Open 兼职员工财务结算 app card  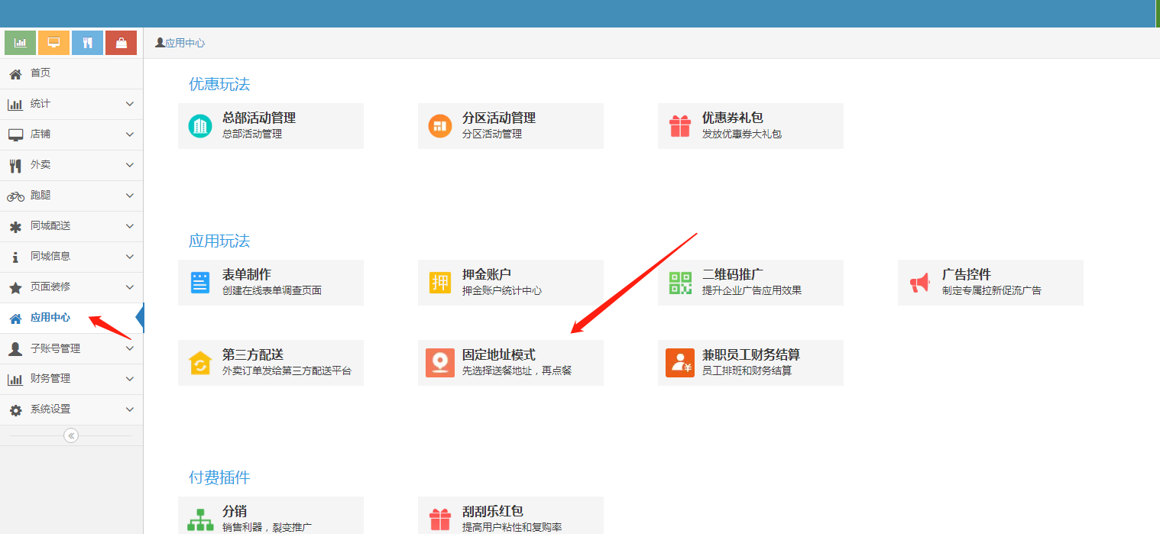point(750,363)
